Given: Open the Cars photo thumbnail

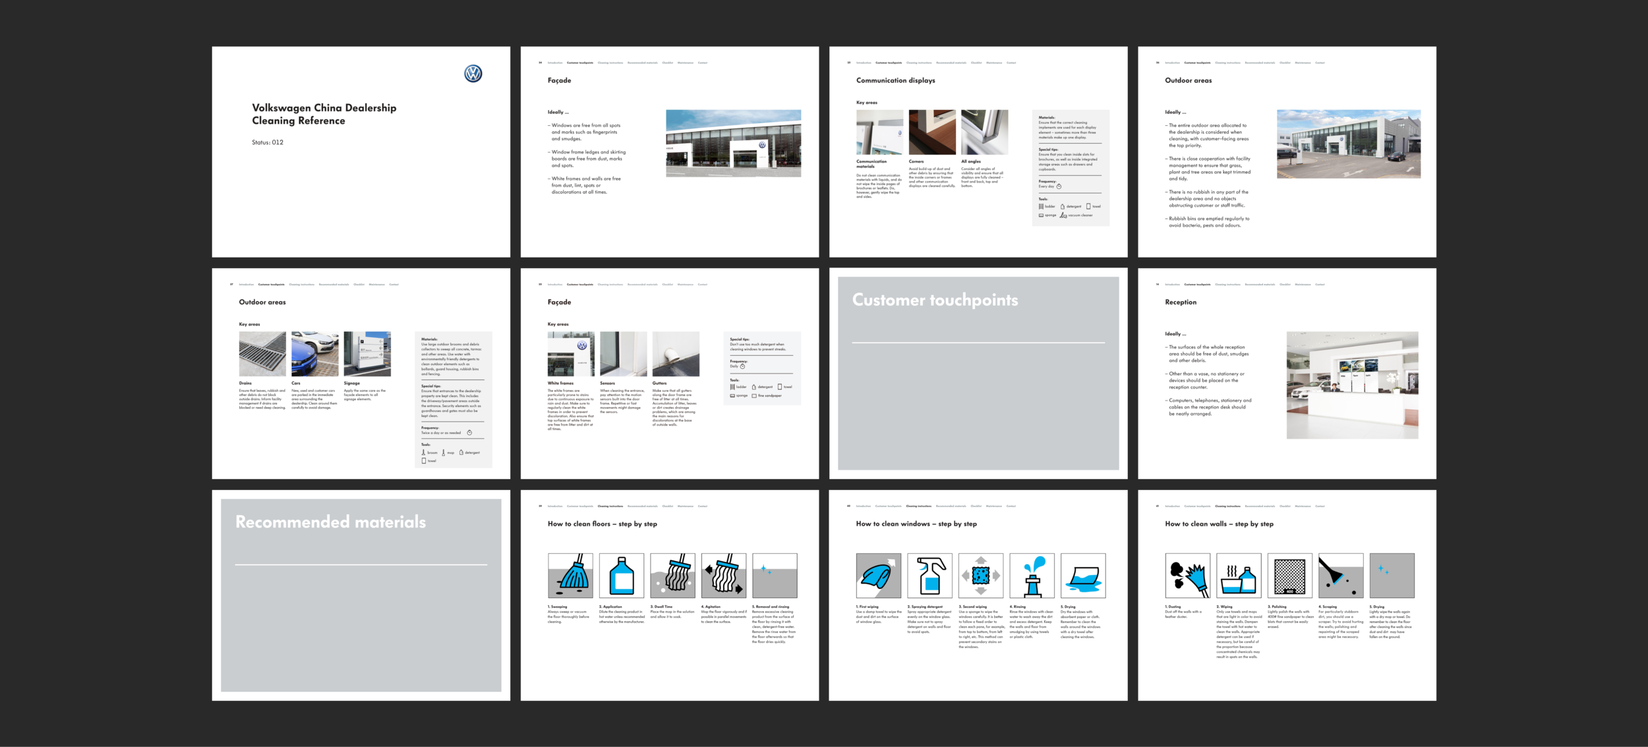Looking at the screenshot, I should coord(315,354).
